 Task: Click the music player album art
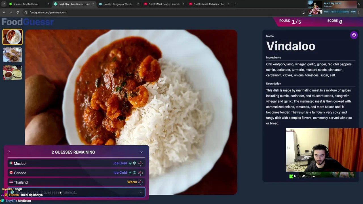click(x=315, y=7)
